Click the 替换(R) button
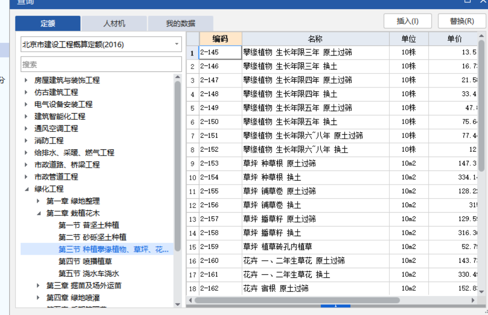Screen dimensions: 488x315 pyautogui.click(x=462, y=21)
